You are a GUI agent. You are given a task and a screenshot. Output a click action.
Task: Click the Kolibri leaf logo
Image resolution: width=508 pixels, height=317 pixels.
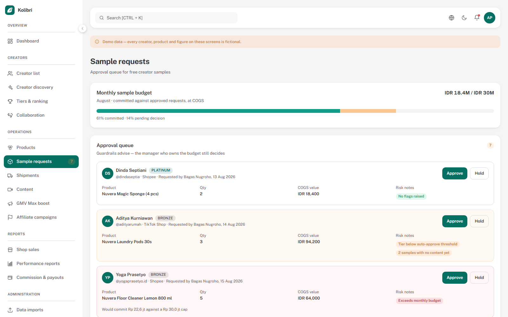[10, 10]
